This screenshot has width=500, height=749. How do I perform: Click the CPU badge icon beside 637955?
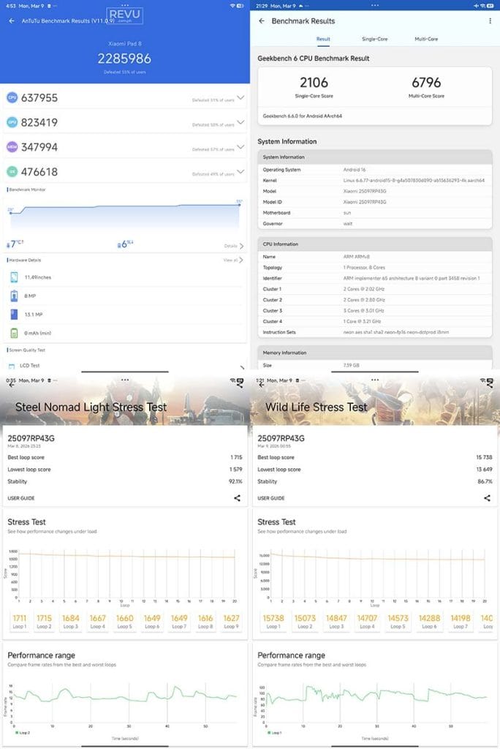12,97
